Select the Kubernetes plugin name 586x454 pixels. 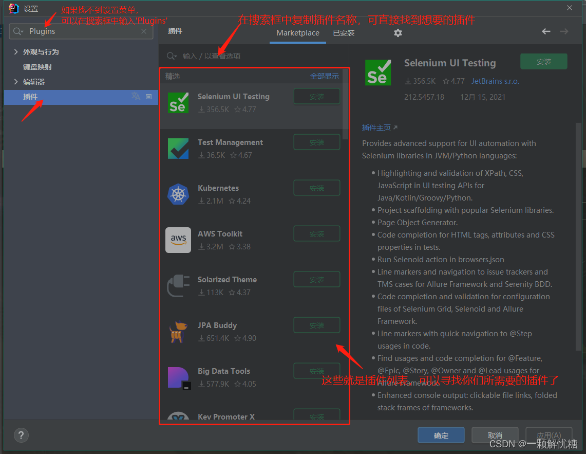218,188
